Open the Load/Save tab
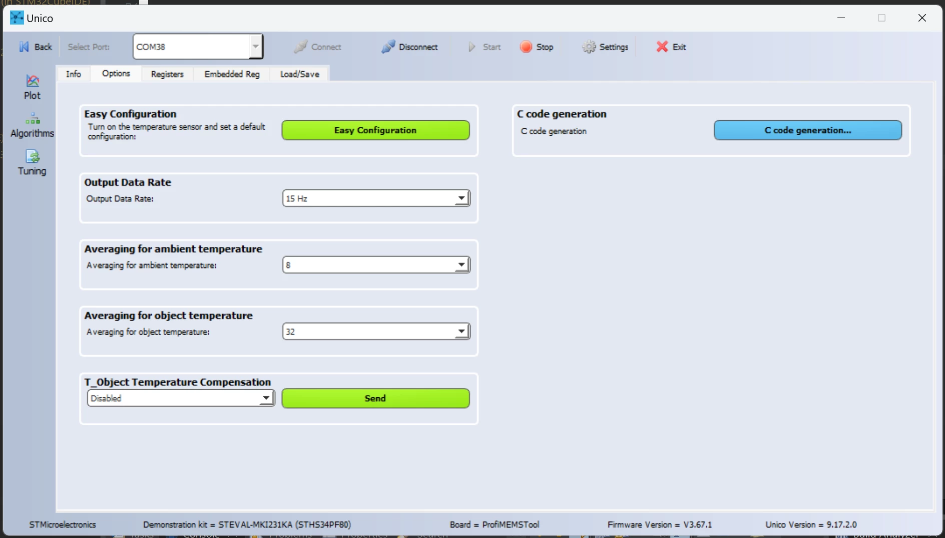Viewport: 945px width, 538px height. point(299,74)
